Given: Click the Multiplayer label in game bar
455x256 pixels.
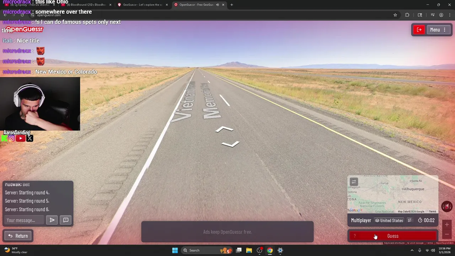Looking at the screenshot, I should [361, 220].
